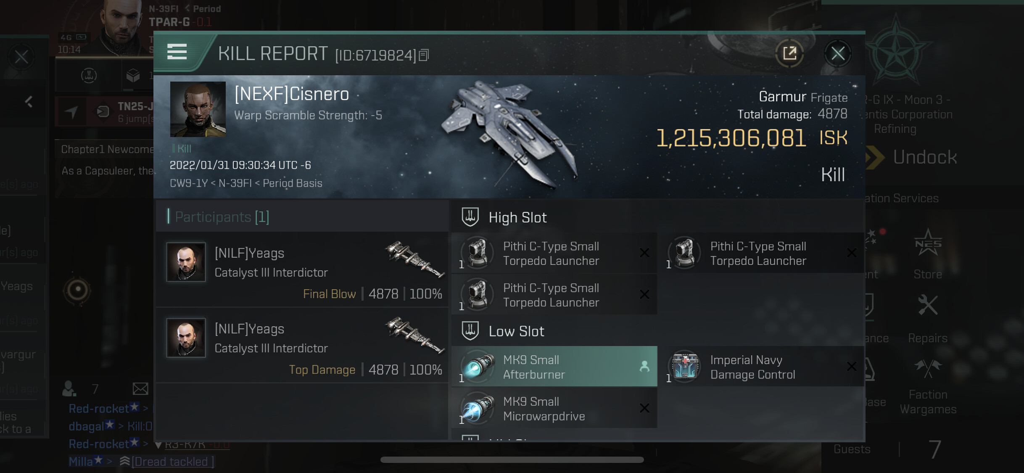Select the MK9 Small Microwarpdrive icon

pos(478,408)
